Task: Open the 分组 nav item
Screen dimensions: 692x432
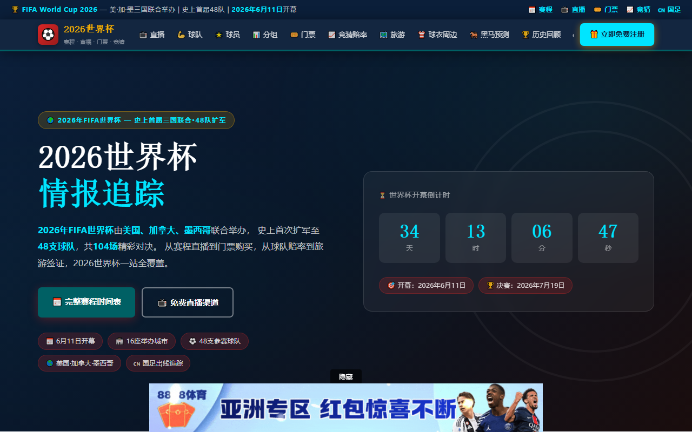Action: pyautogui.click(x=265, y=35)
